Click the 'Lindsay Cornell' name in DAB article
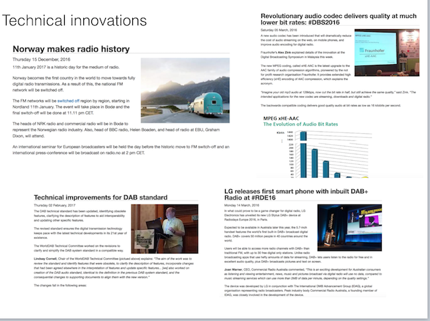This screenshot has width=430, height=321. pyautogui.click(x=45, y=259)
